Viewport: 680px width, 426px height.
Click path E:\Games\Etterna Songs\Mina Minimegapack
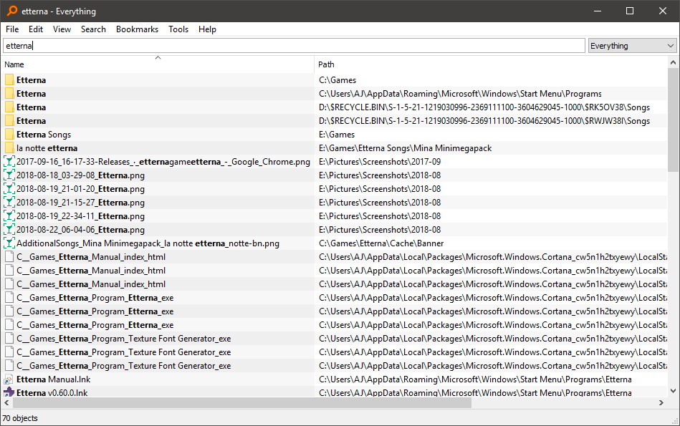pyautogui.click(x=406, y=147)
